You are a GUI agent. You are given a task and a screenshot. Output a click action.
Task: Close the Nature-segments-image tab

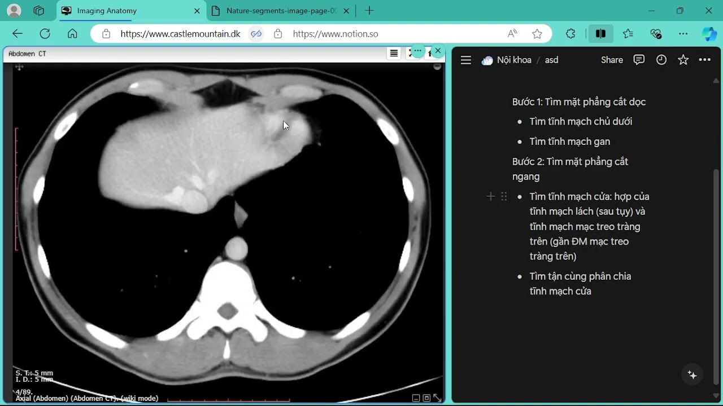[346, 11]
